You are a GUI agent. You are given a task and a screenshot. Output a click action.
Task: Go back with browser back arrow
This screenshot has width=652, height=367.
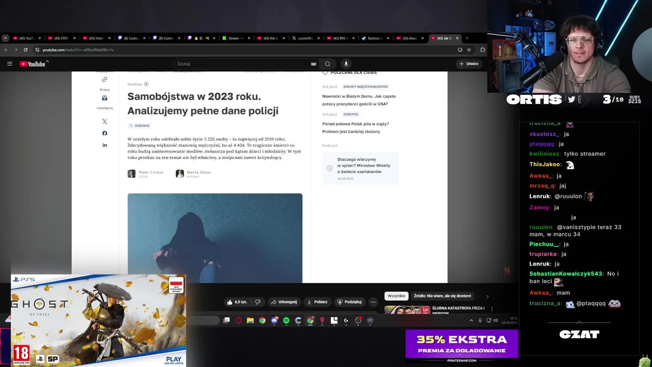(x=6, y=49)
